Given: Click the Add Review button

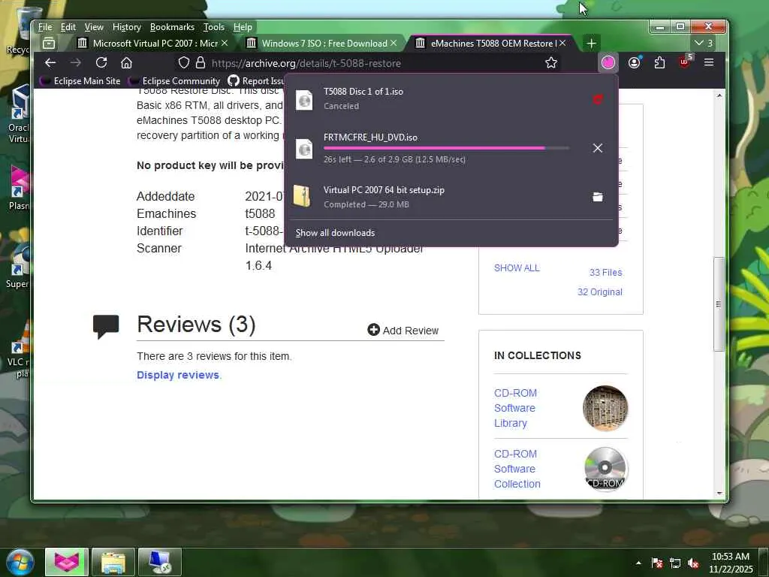Looking at the screenshot, I should tap(403, 331).
